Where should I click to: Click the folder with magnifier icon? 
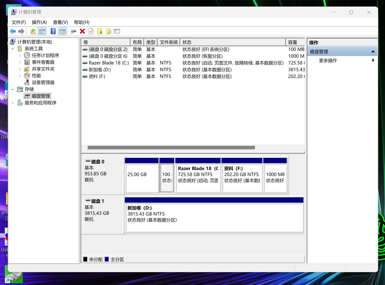[x=108, y=31]
